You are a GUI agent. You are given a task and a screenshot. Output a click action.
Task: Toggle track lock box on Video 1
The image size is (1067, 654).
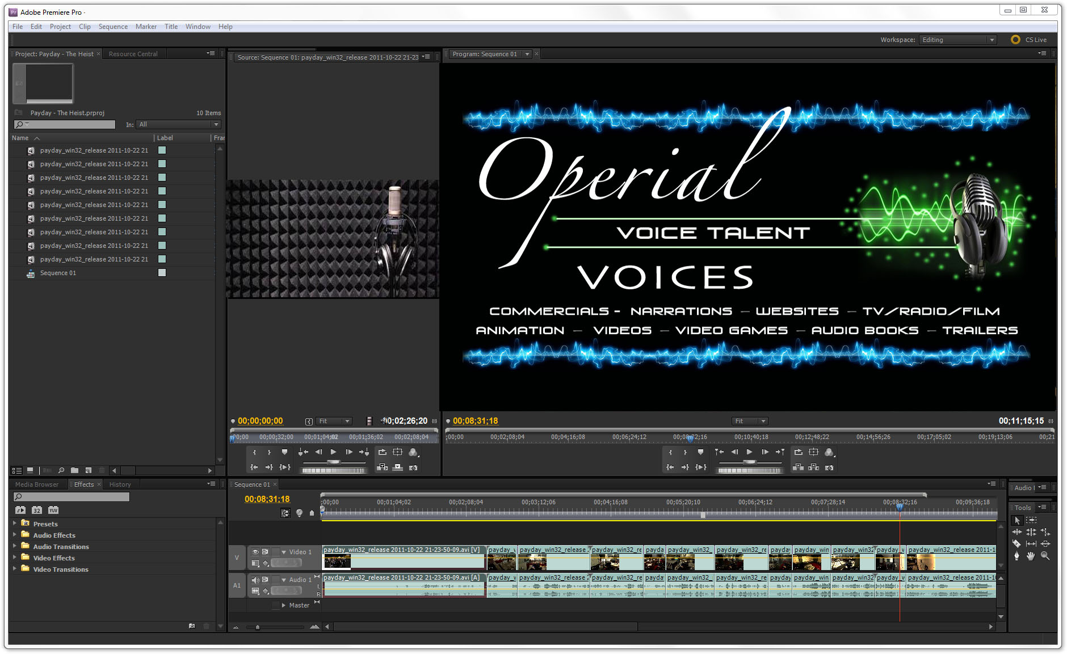(276, 551)
